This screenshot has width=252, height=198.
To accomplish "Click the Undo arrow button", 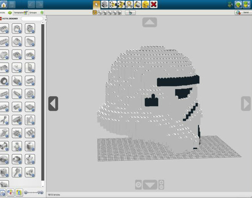I will tap(31, 4).
